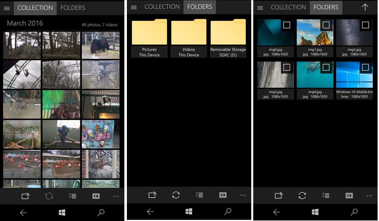The height and width of the screenshot is (221, 379).
Task: Switch to FOLDERS tab in left screen
Action: [73, 8]
